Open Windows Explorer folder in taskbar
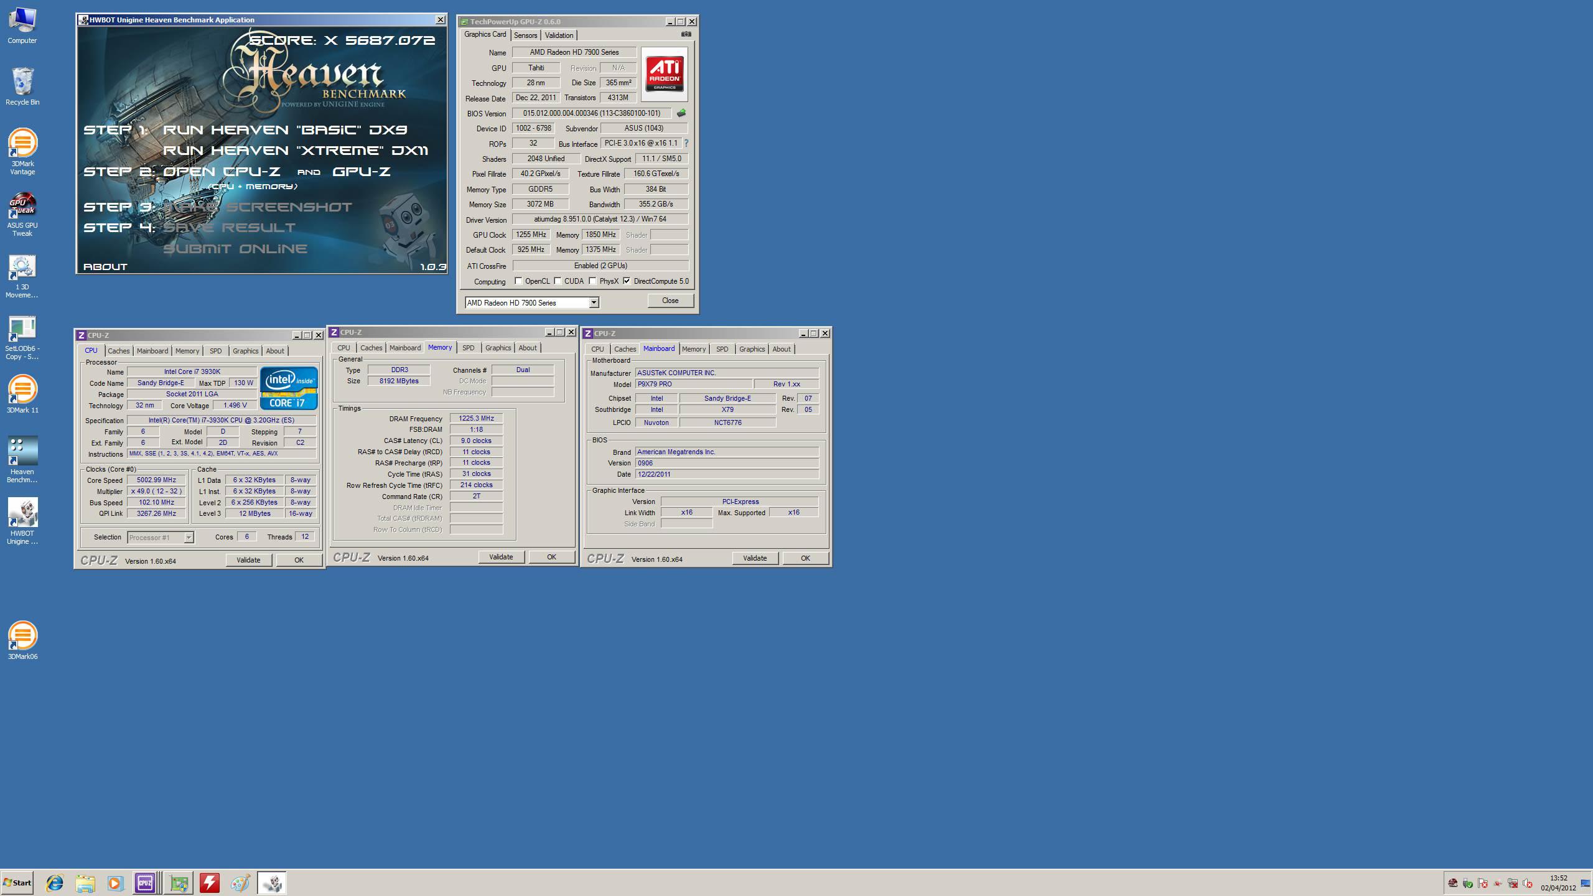Screen dimensions: 1593x896 coord(85,883)
